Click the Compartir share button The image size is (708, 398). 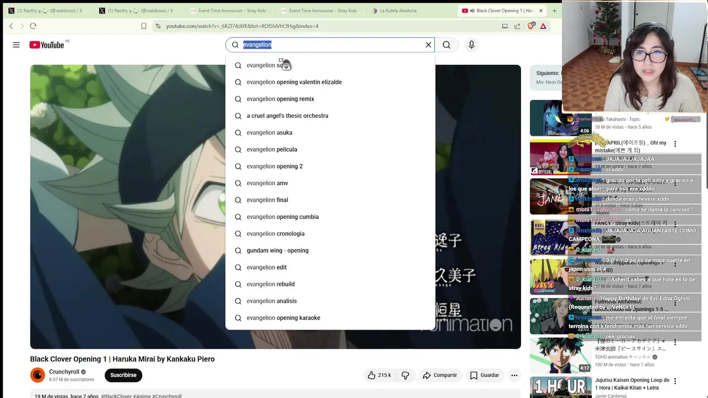pyautogui.click(x=440, y=375)
